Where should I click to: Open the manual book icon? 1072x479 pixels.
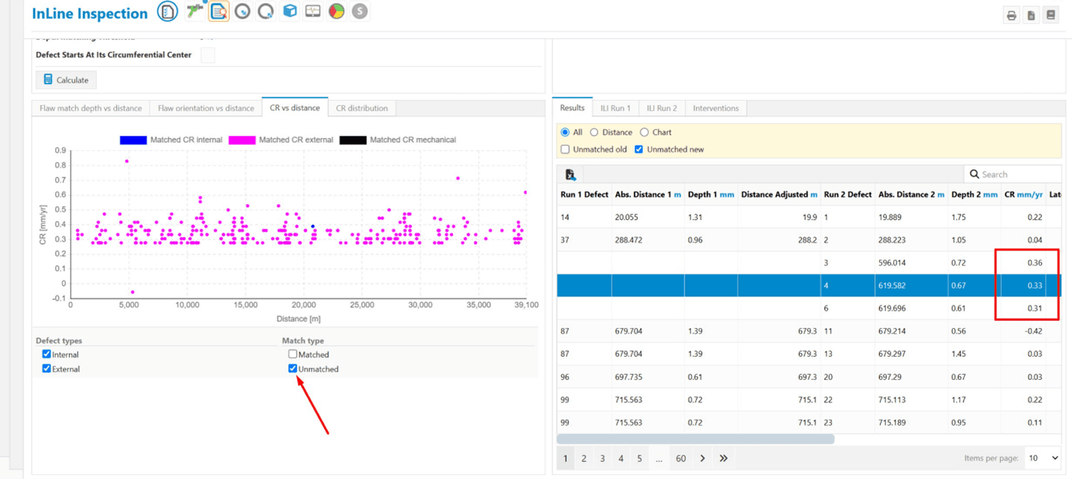[x=1051, y=15]
